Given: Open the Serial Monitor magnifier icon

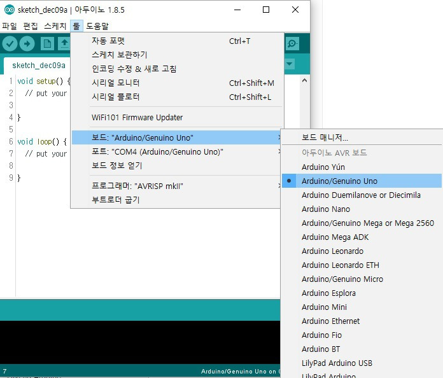Looking at the screenshot, I should click(x=292, y=43).
